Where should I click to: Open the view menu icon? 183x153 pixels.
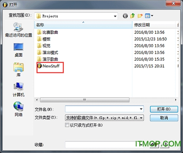(149, 16)
